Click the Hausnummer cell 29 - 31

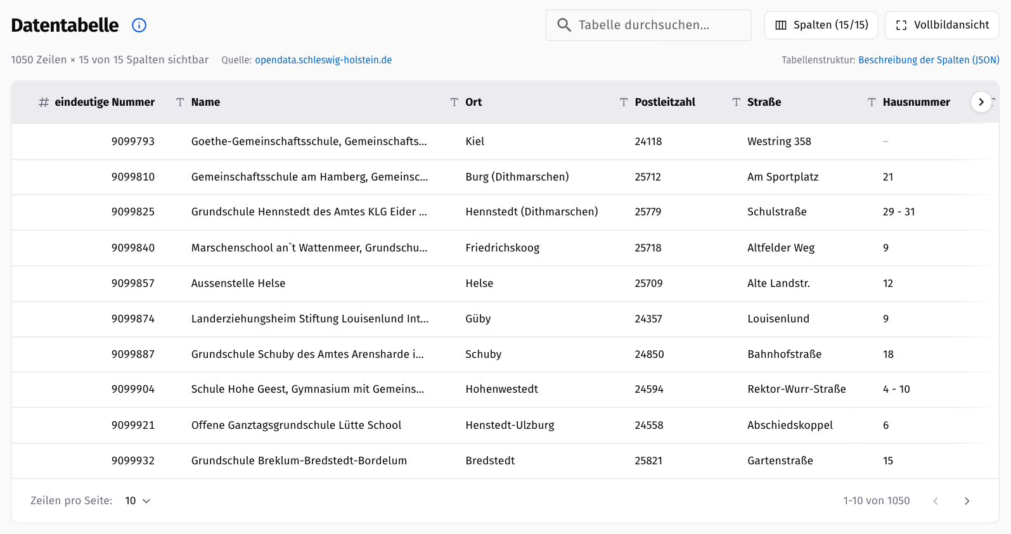pos(899,212)
